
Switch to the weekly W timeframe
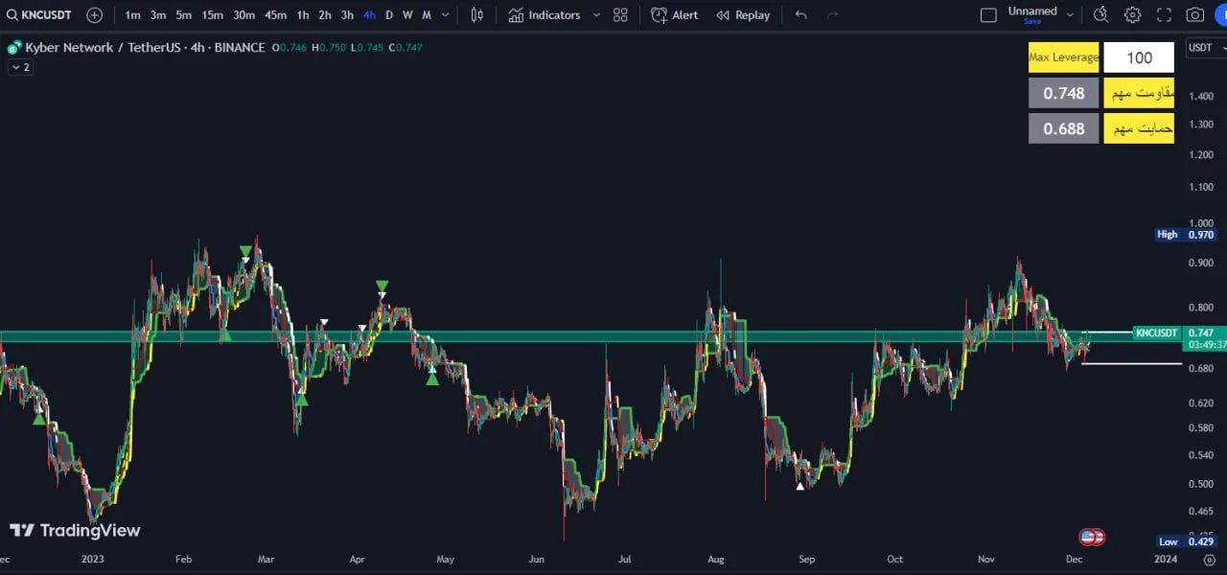pos(407,15)
